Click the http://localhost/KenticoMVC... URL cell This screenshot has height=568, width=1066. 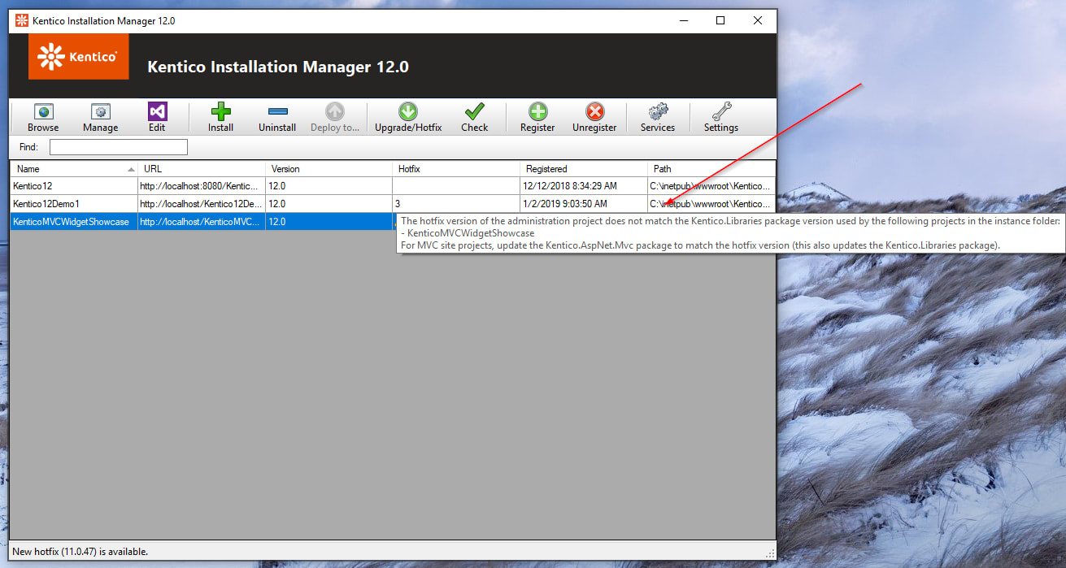[202, 222]
